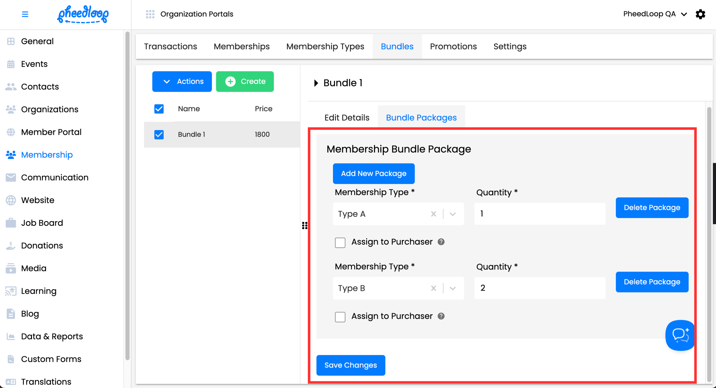Switch to the Promotions tab
716x388 pixels.
[453, 46]
